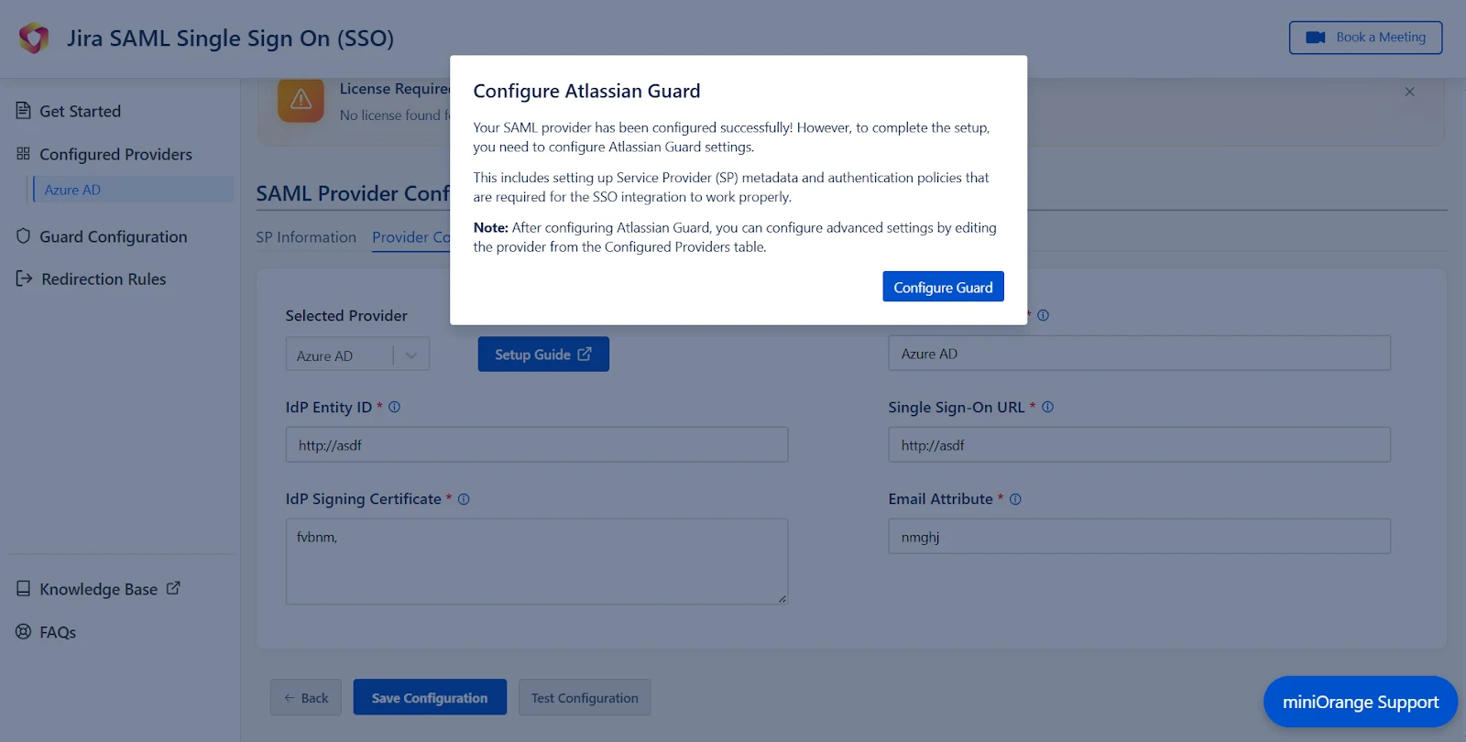Click the Configured Providers grid icon

click(22, 154)
